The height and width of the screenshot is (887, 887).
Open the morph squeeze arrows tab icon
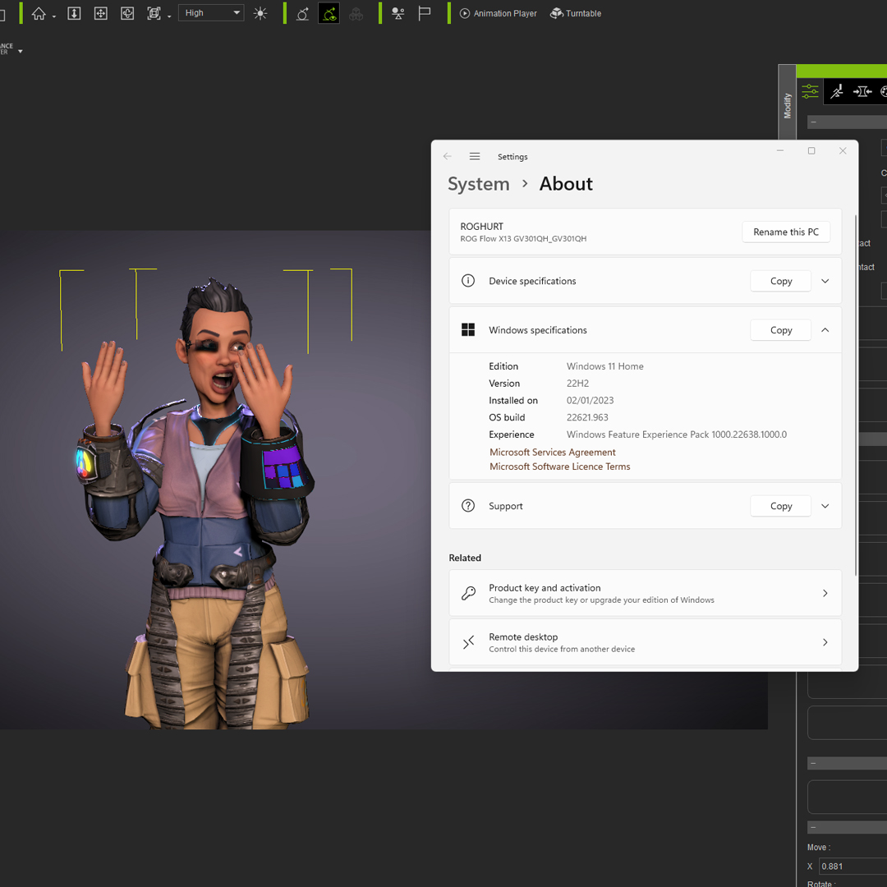click(x=862, y=91)
